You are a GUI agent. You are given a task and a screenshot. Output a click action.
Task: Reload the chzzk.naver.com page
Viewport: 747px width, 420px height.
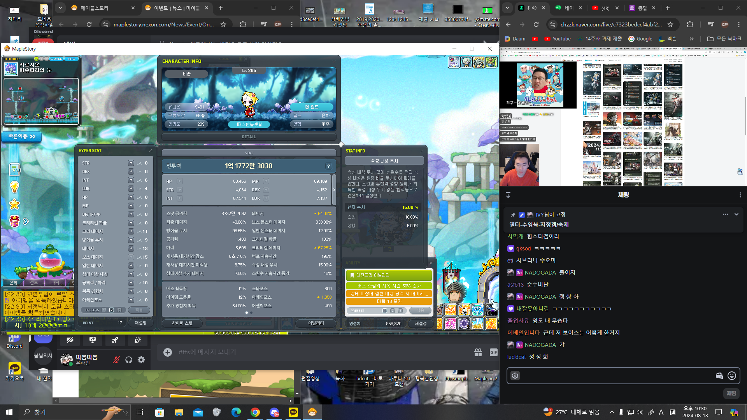point(536,24)
